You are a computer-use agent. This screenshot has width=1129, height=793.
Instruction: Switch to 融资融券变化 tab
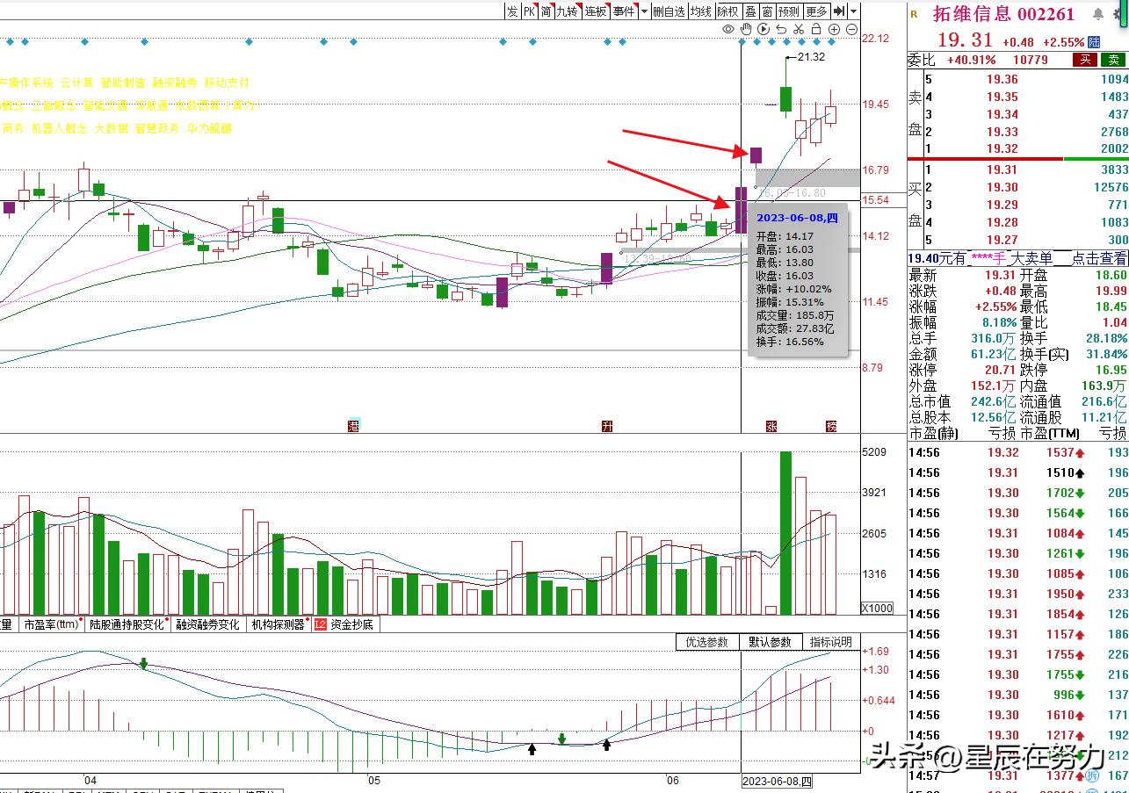[x=207, y=624]
